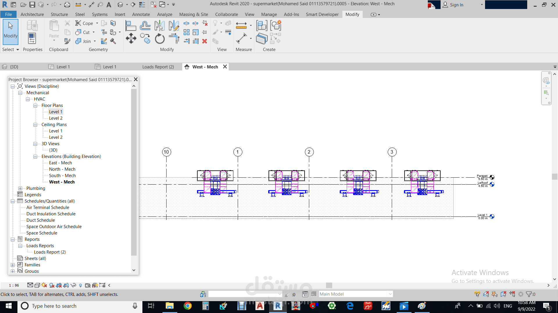
Task: Open the Architecture ribbon tab
Action: 32,14
